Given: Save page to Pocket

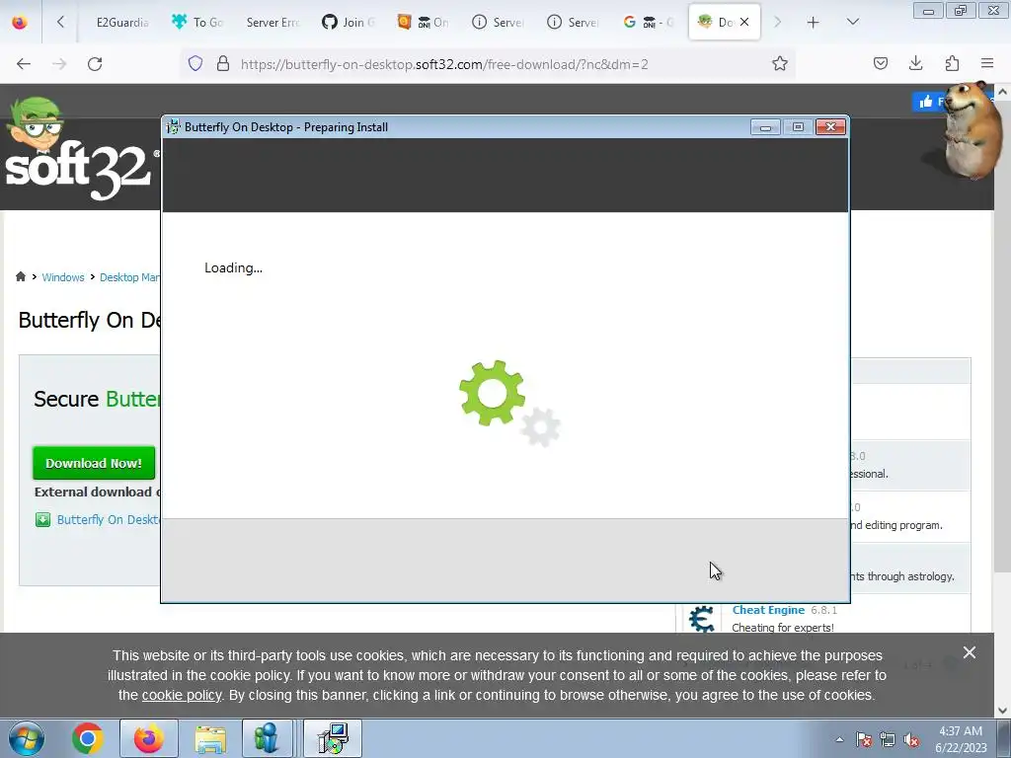Looking at the screenshot, I should (x=880, y=64).
